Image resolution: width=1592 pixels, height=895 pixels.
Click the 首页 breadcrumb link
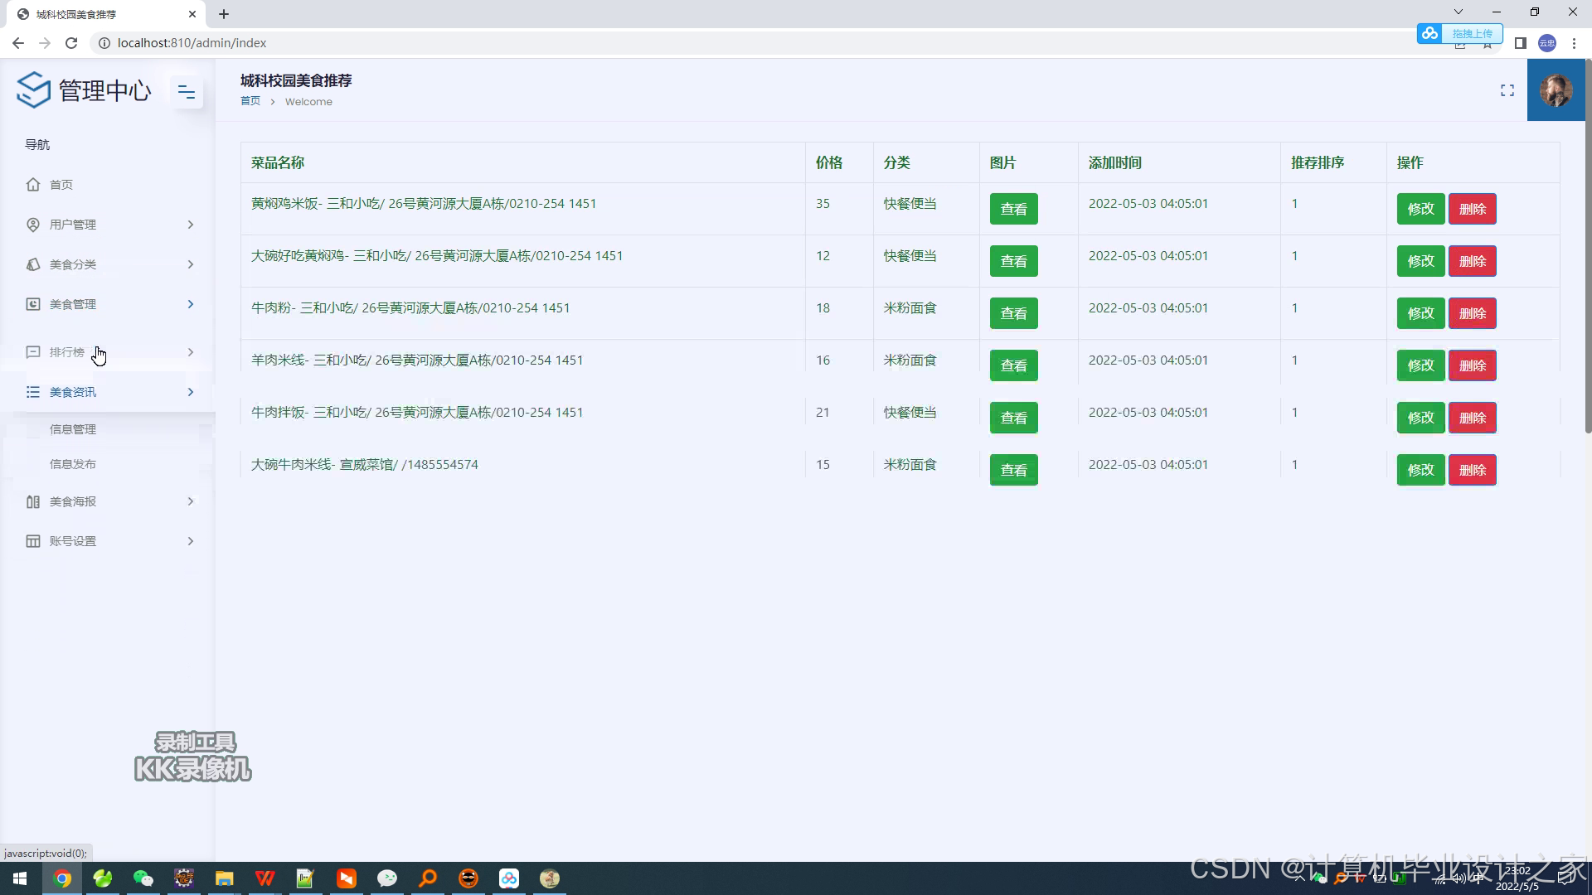point(250,101)
